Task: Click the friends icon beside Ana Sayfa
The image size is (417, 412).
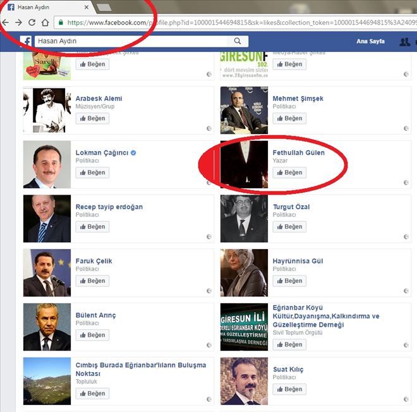Action: [405, 42]
